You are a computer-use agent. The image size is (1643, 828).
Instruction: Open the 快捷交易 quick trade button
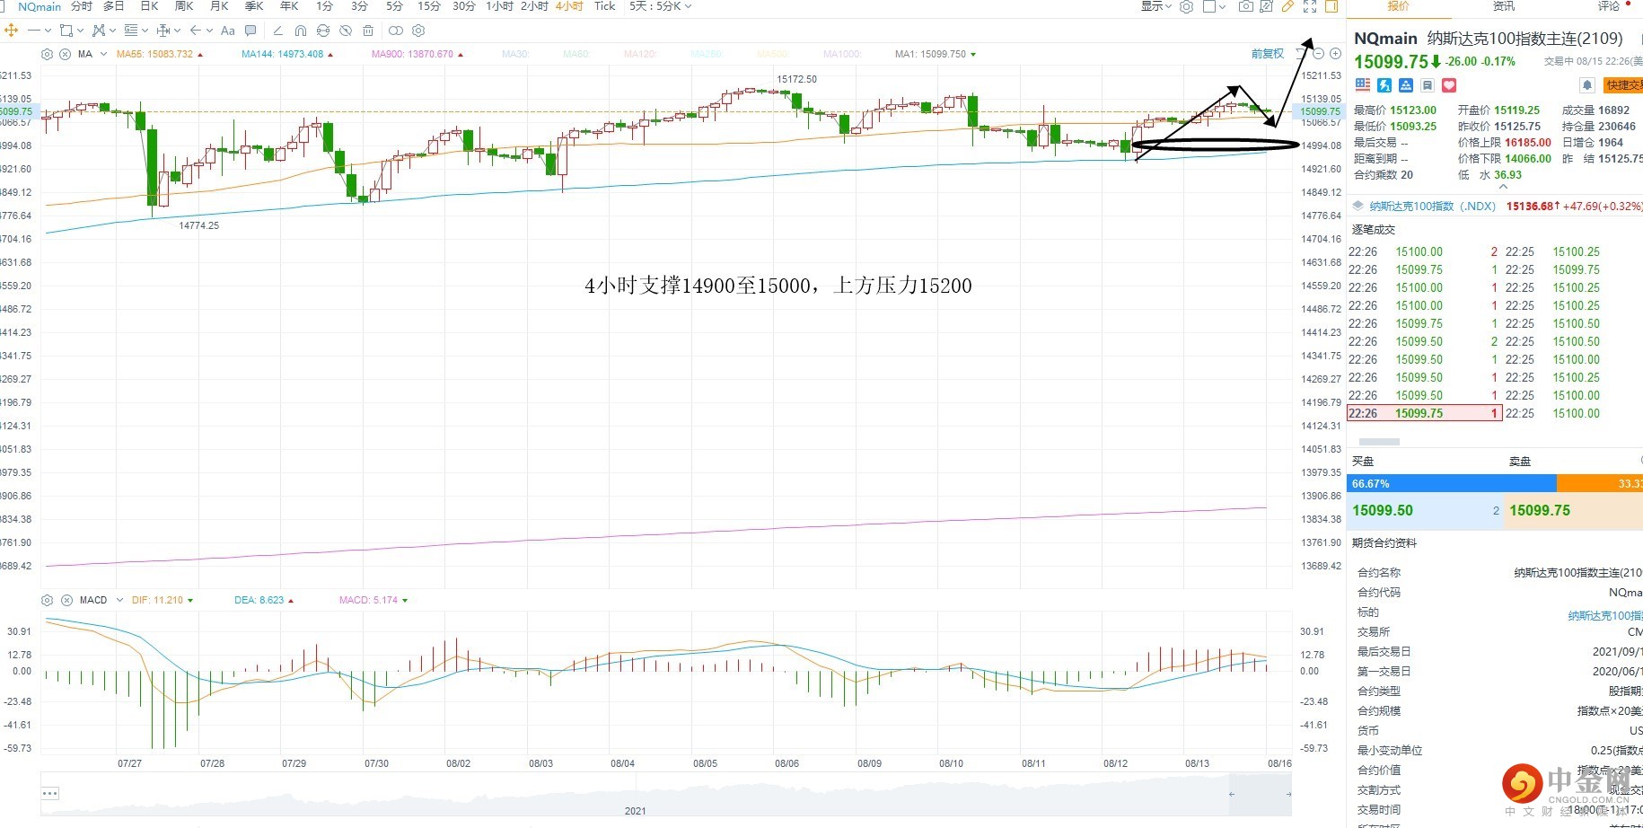click(x=1623, y=85)
